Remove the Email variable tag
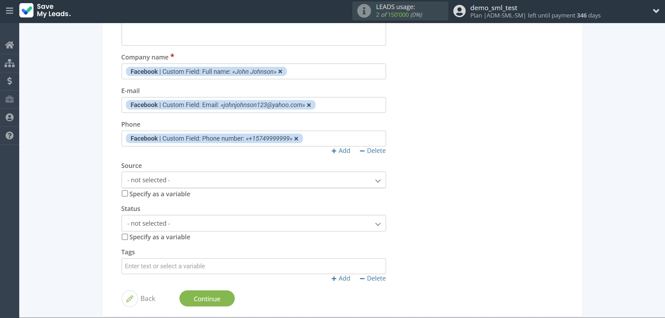 point(309,105)
